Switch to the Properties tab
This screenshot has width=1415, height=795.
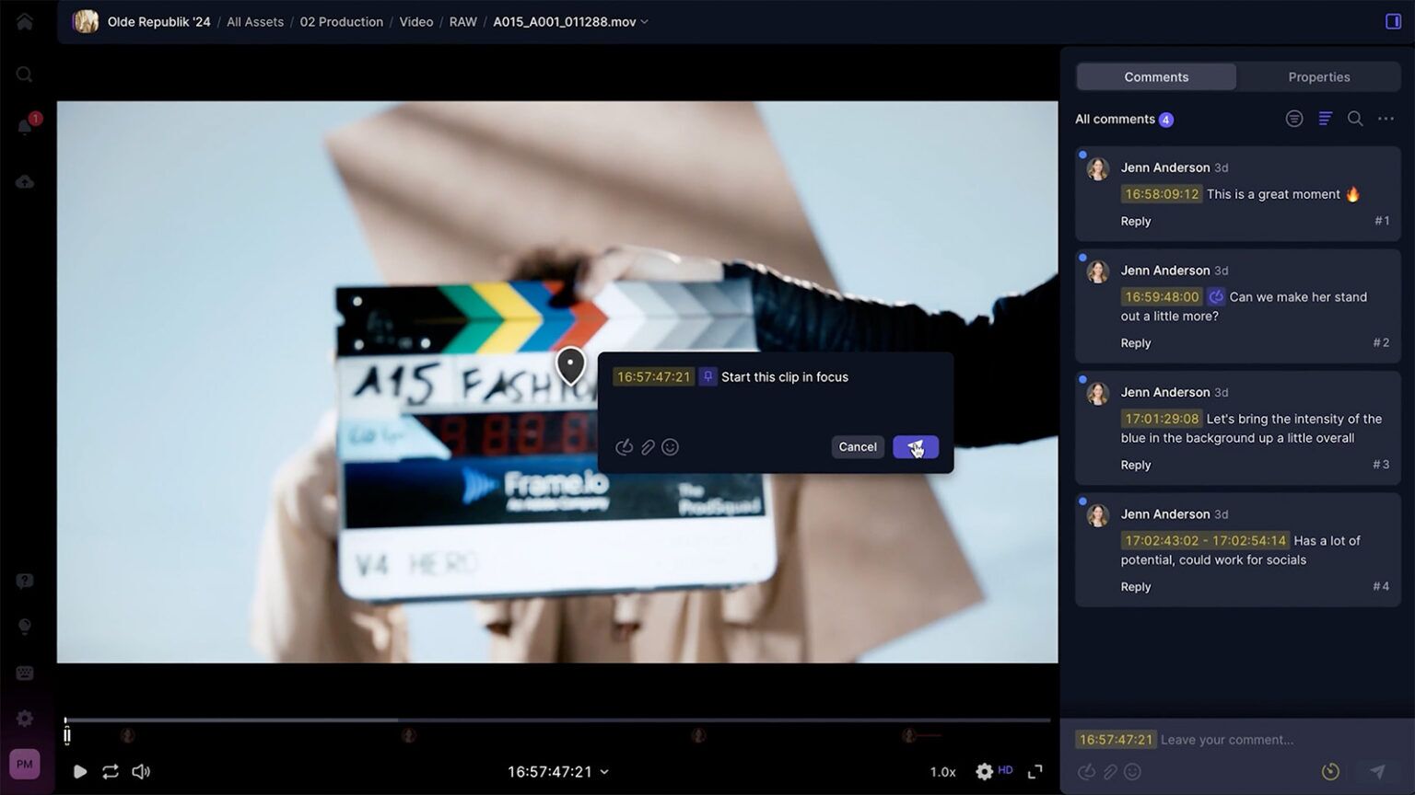(x=1319, y=76)
